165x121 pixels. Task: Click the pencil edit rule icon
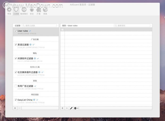tap(71, 108)
